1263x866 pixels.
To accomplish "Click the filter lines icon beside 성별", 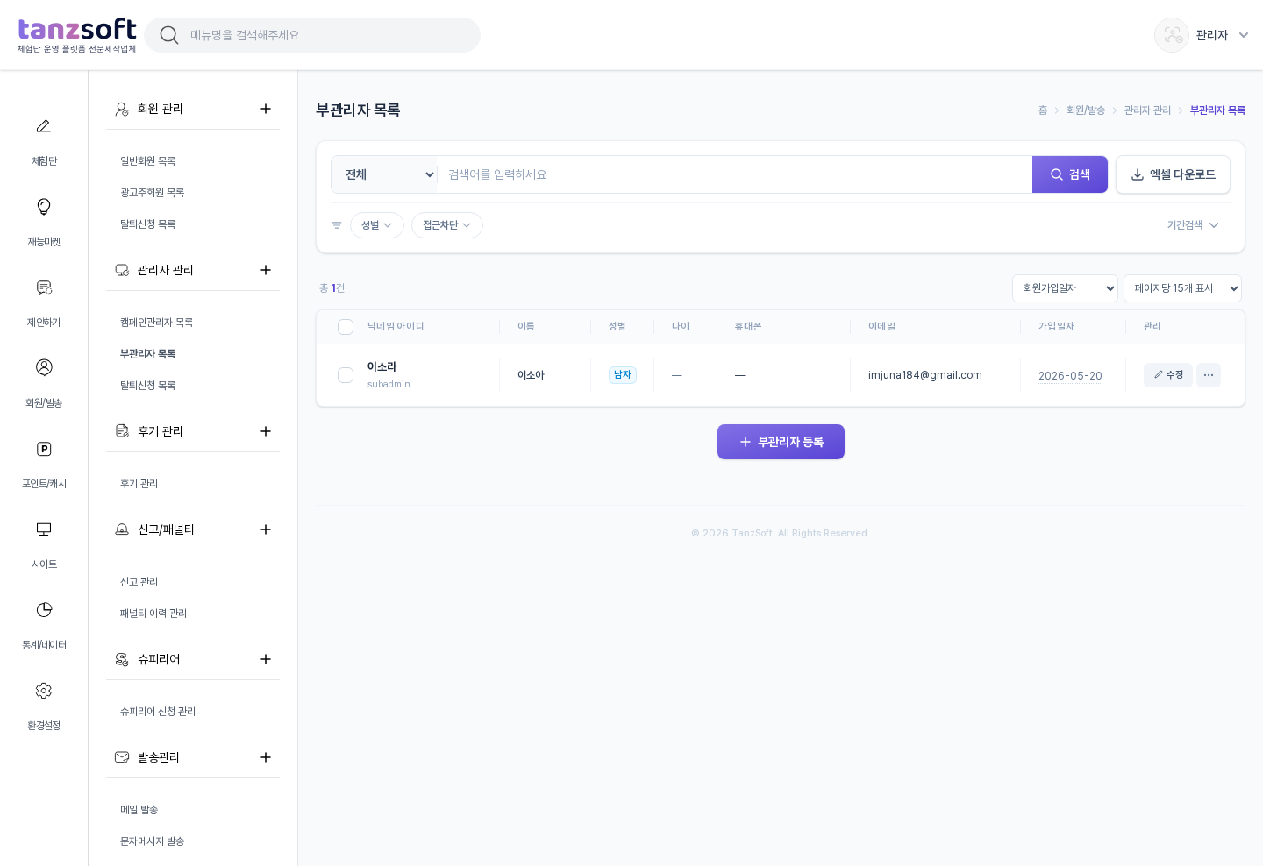I will pyautogui.click(x=337, y=225).
